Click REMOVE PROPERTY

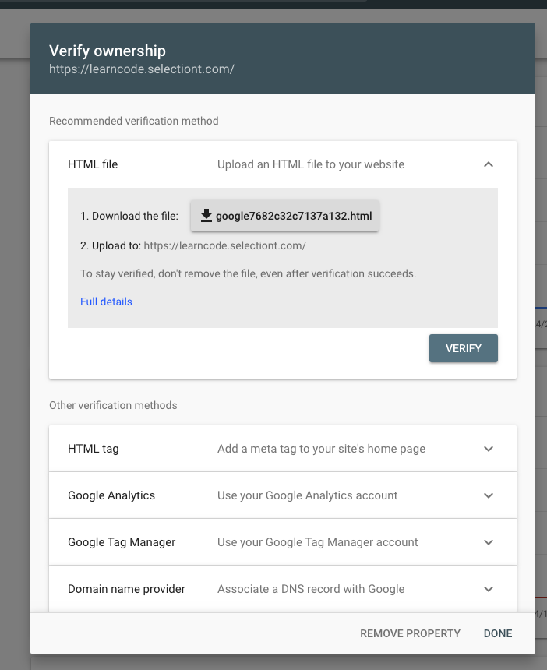pyautogui.click(x=410, y=633)
